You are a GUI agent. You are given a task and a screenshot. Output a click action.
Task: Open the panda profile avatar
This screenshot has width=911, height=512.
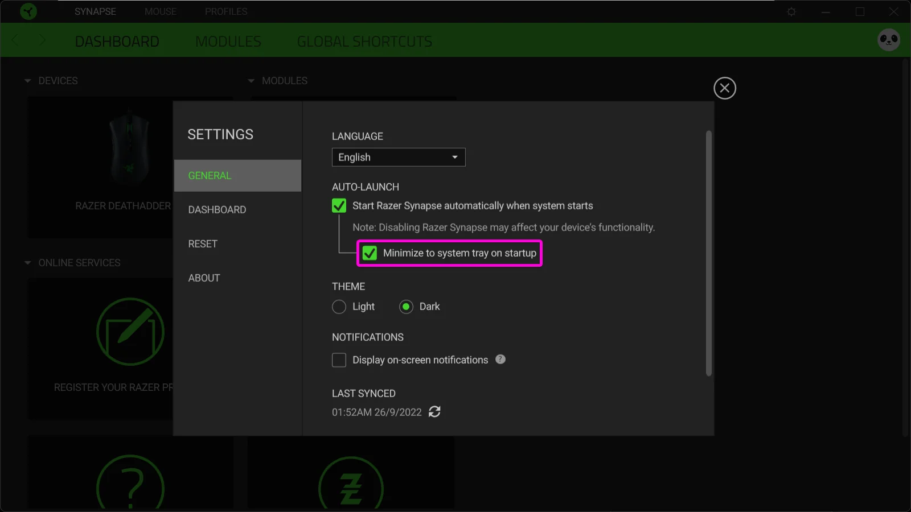889,40
